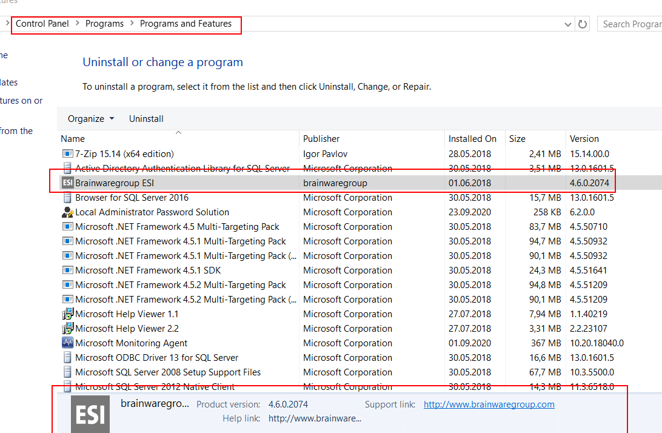Viewport: 662px width, 433px height.
Task: Open the Organize dropdown menu
Action: pyautogui.click(x=91, y=119)
